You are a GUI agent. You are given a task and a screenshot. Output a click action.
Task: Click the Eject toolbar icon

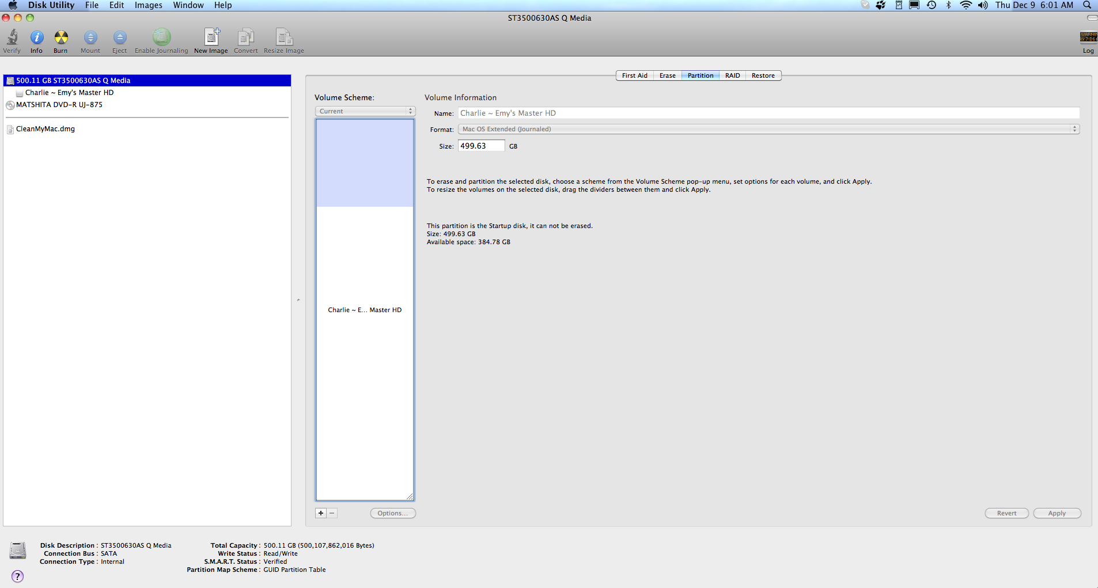[119, 41]
